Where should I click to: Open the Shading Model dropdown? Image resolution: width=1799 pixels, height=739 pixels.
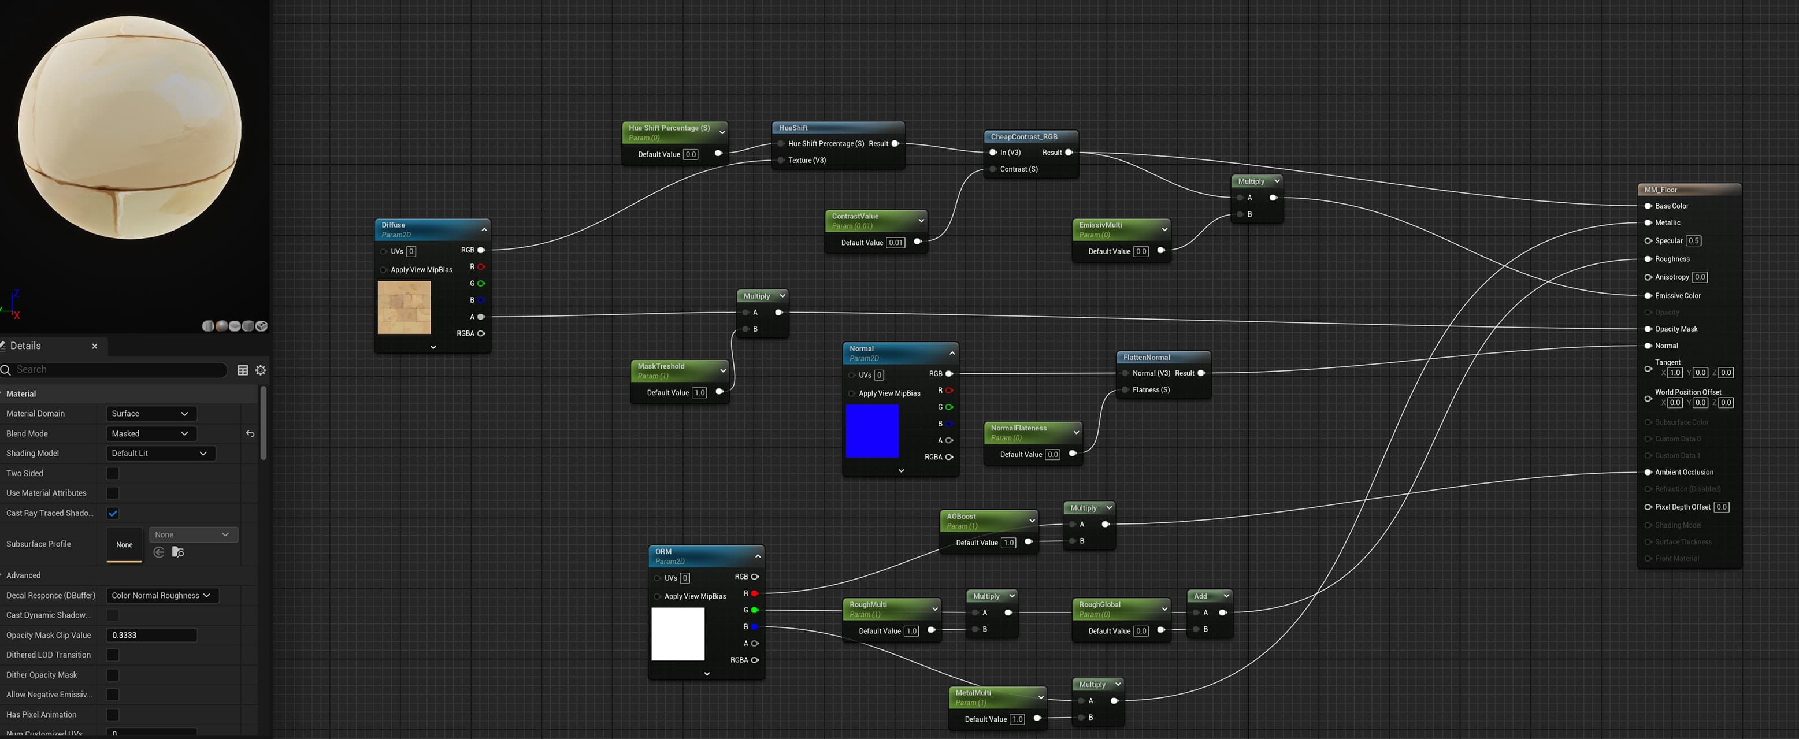160,454
